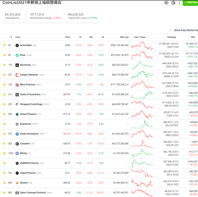Sort table by 24h column header
This screenshot has height=197, width=198.
pos(91,37)
